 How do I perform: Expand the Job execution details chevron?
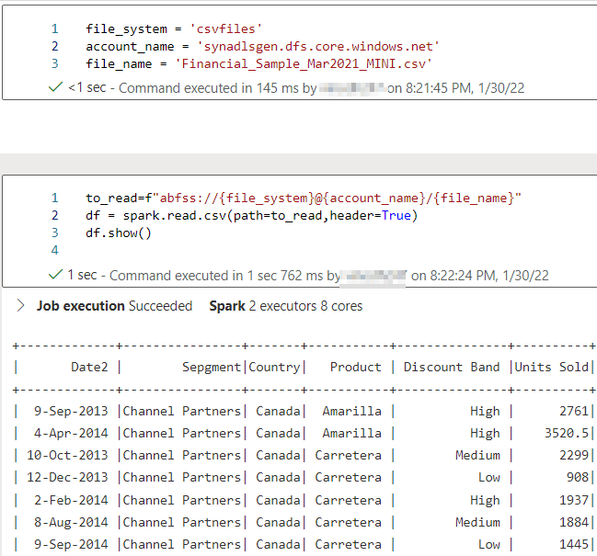(x=20, y=306)
